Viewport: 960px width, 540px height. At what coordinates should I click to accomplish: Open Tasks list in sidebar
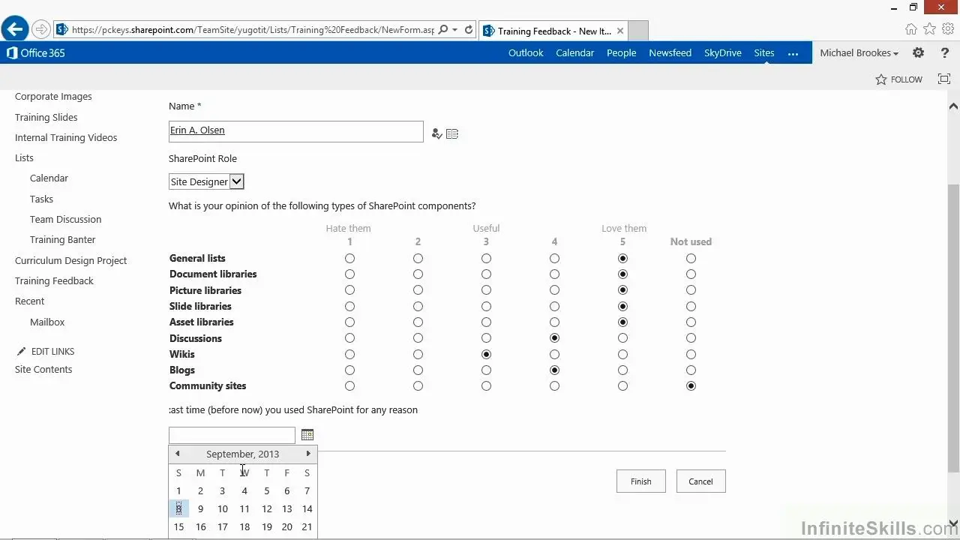[x=41, y=199]
